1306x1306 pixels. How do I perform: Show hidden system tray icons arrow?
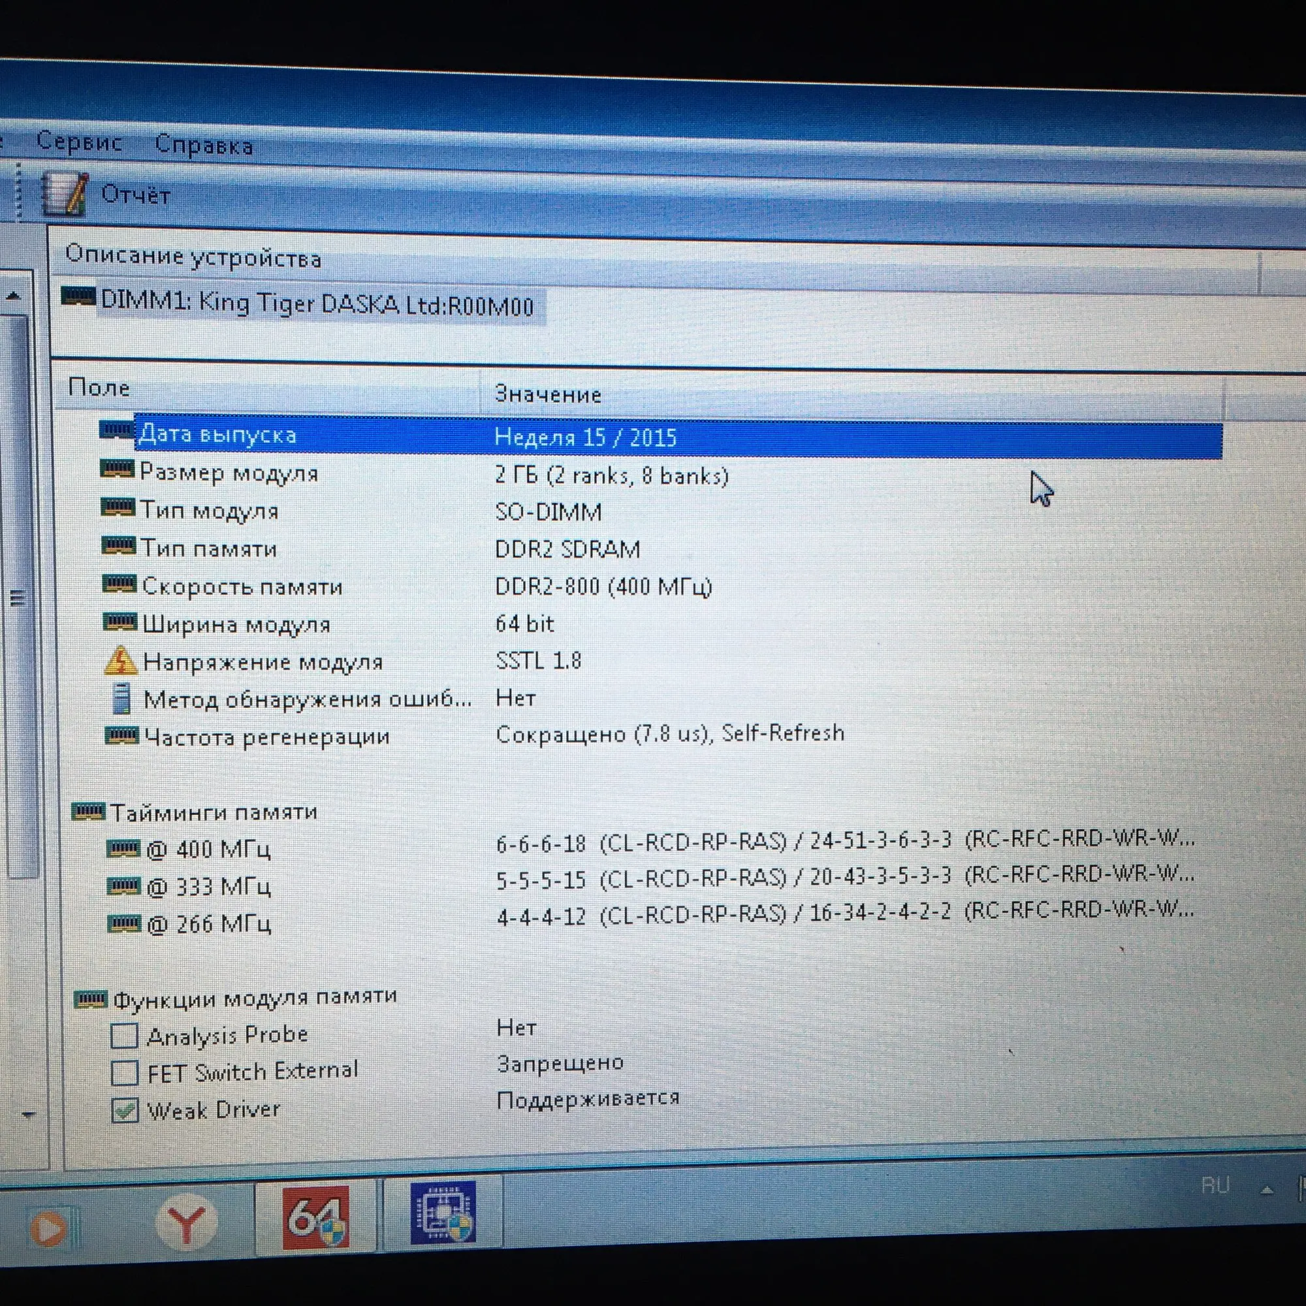pyautogui.click(x=1267, y=1190)
